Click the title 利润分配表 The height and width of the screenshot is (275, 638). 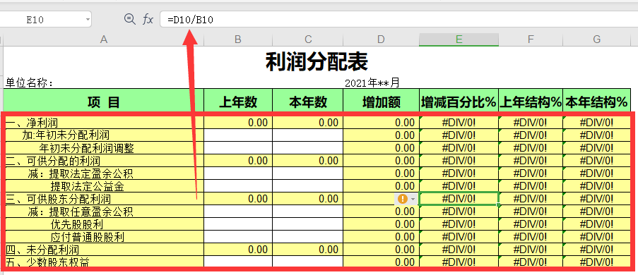[317, 62]
